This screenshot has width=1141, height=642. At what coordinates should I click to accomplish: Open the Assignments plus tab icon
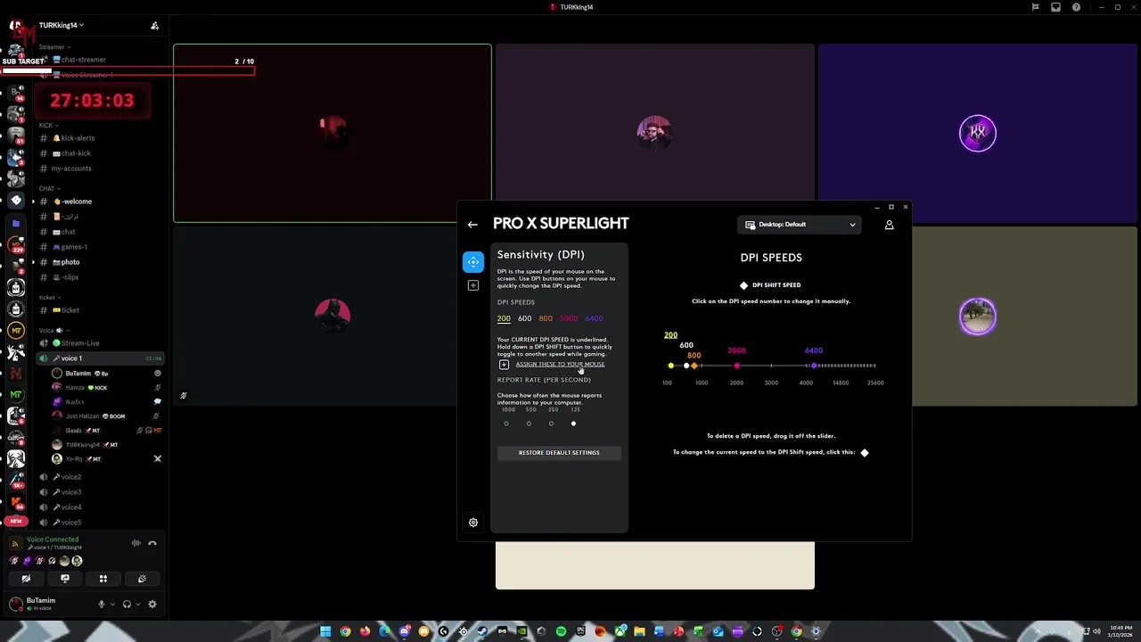473,285
